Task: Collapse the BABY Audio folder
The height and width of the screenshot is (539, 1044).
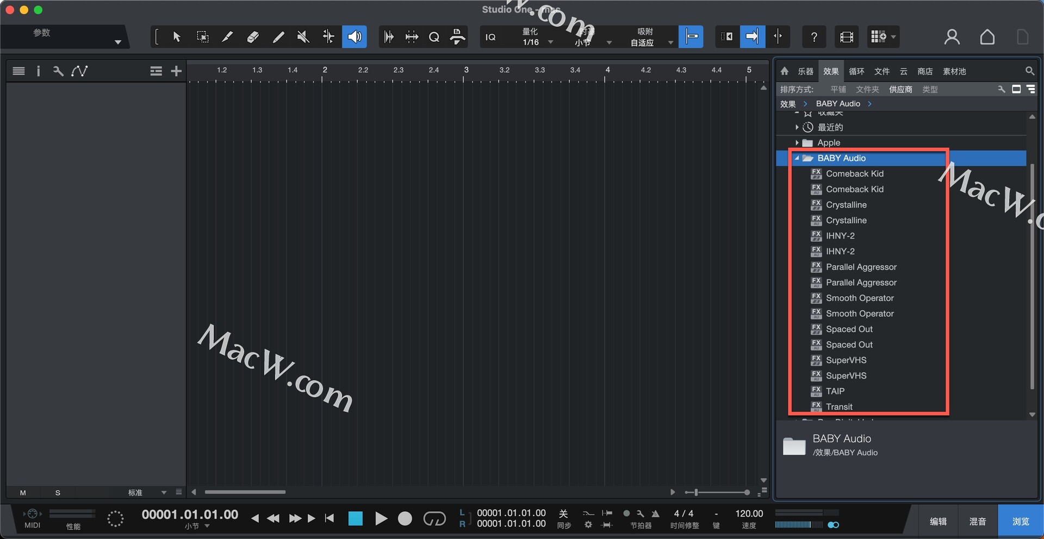Action: pyautogui.click(x=797, y=158)
